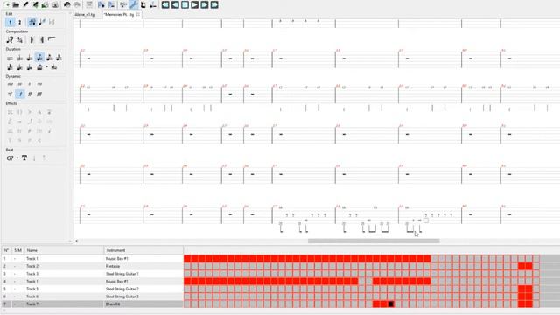Select the fortississimo dynamic fff

tap(39, 94)
